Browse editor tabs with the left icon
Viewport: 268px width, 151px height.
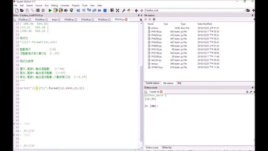coord(15,20)
